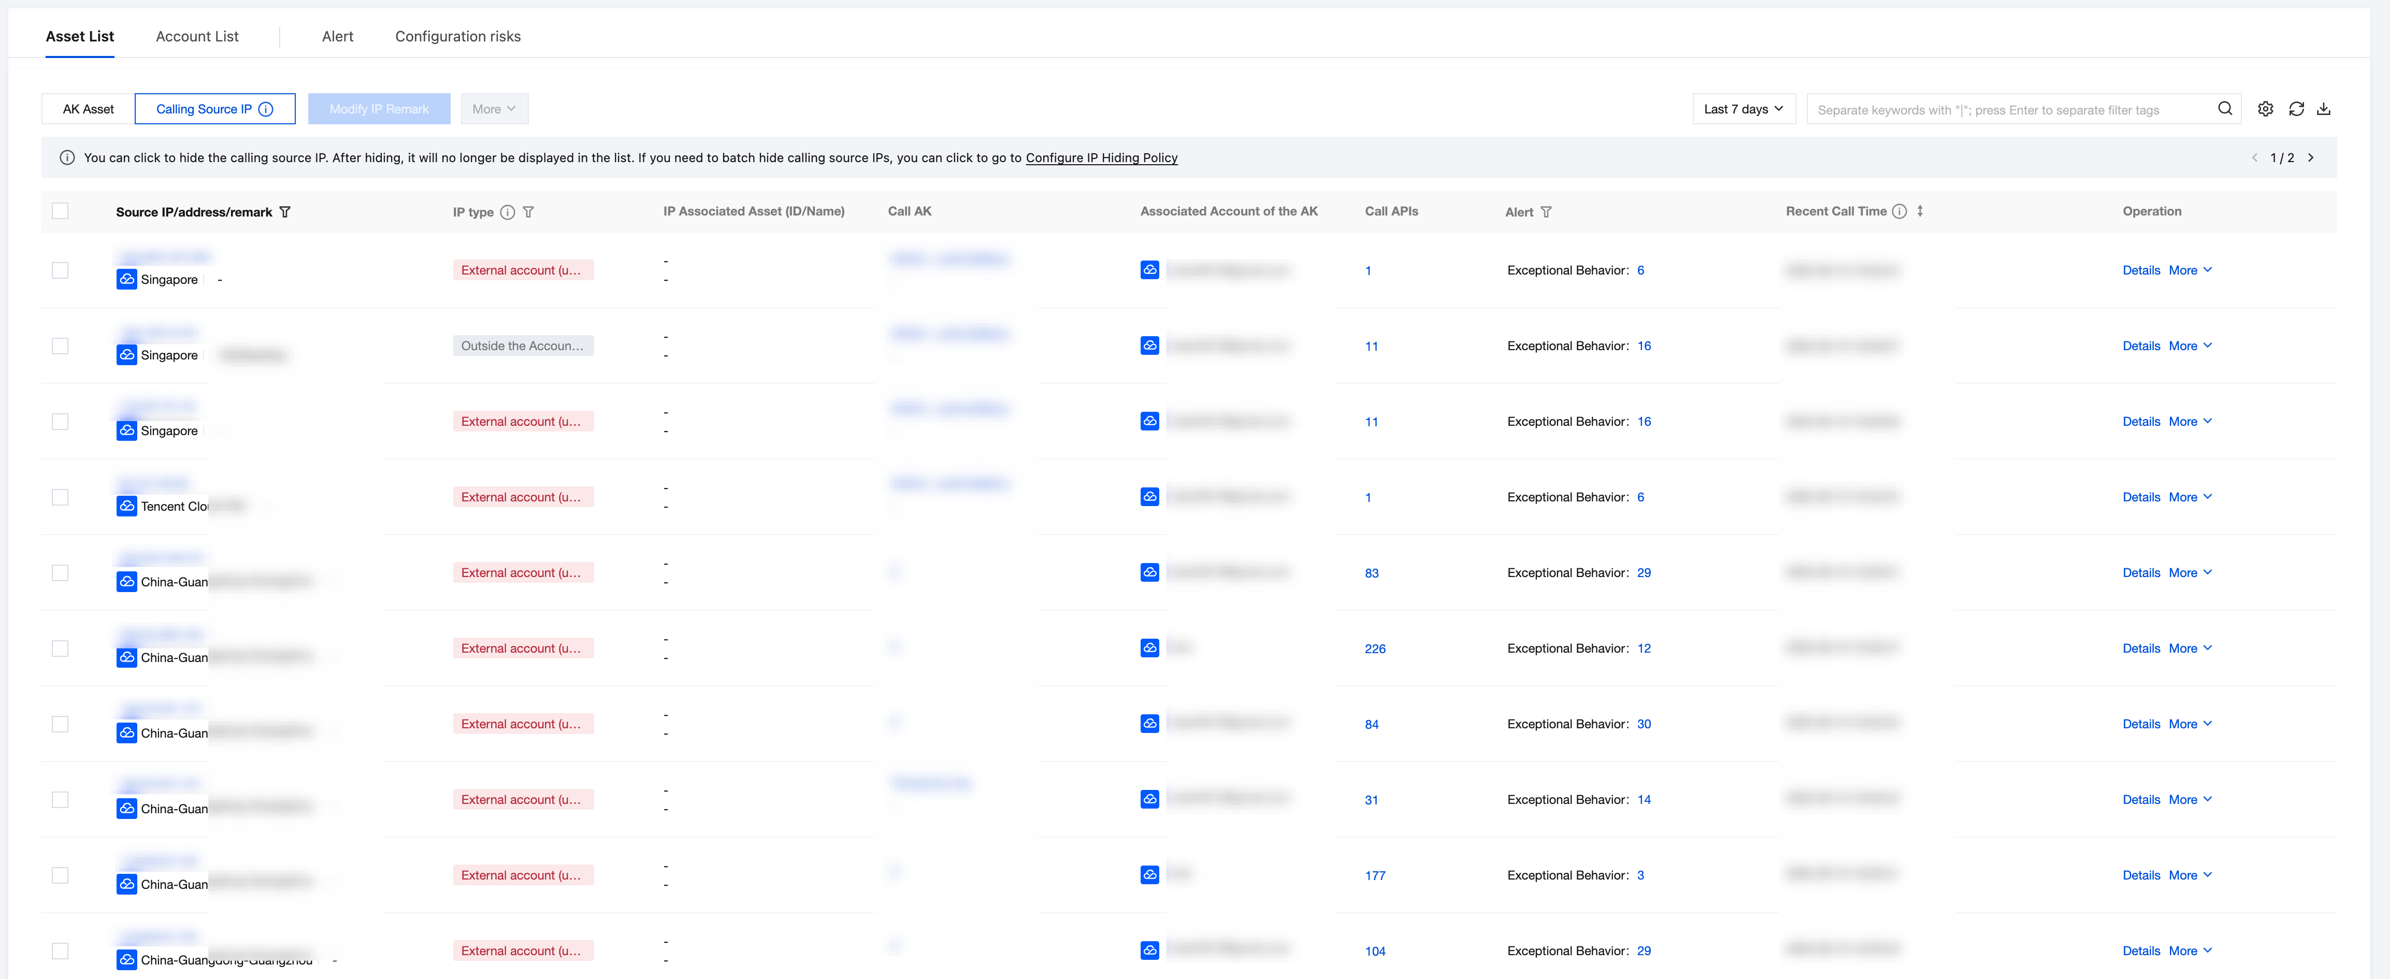Expand More menu in the first row
This screenshot has height=979, width=2390.
[2190, 270]
